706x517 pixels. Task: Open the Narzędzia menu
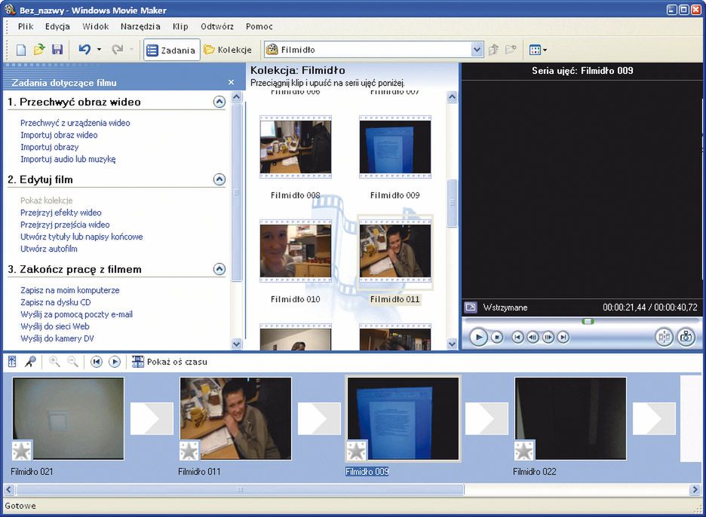pyautogui.click(x=140, y=26)
